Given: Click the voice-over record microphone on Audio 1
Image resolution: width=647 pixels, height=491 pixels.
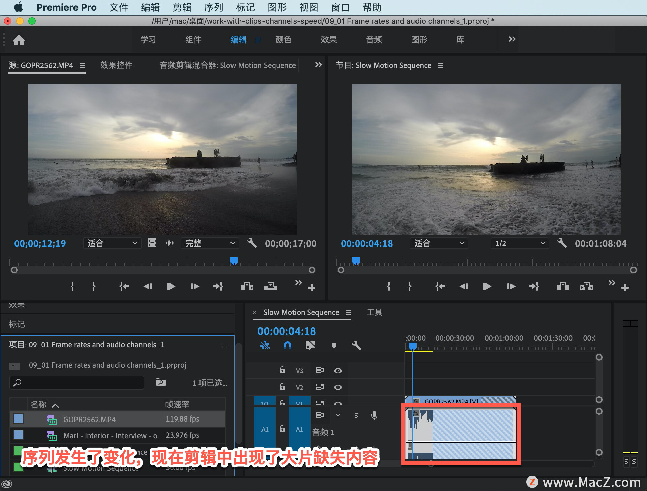Looking at the screenshot, I should pos(374,415).
